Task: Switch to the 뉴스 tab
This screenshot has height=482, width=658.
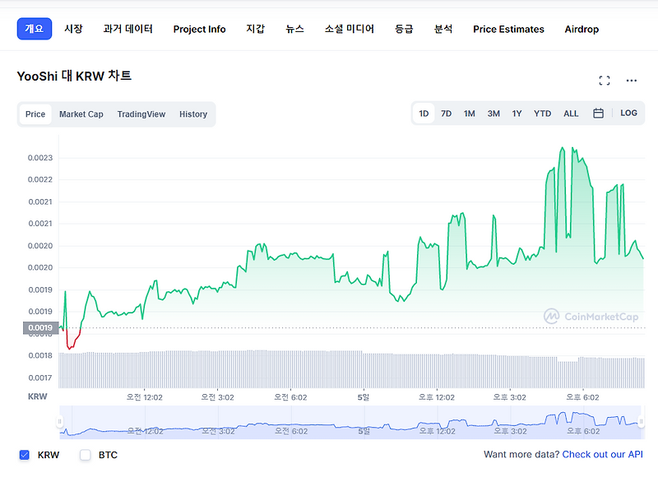Action: pyautogui.click(x=294, y=29)
